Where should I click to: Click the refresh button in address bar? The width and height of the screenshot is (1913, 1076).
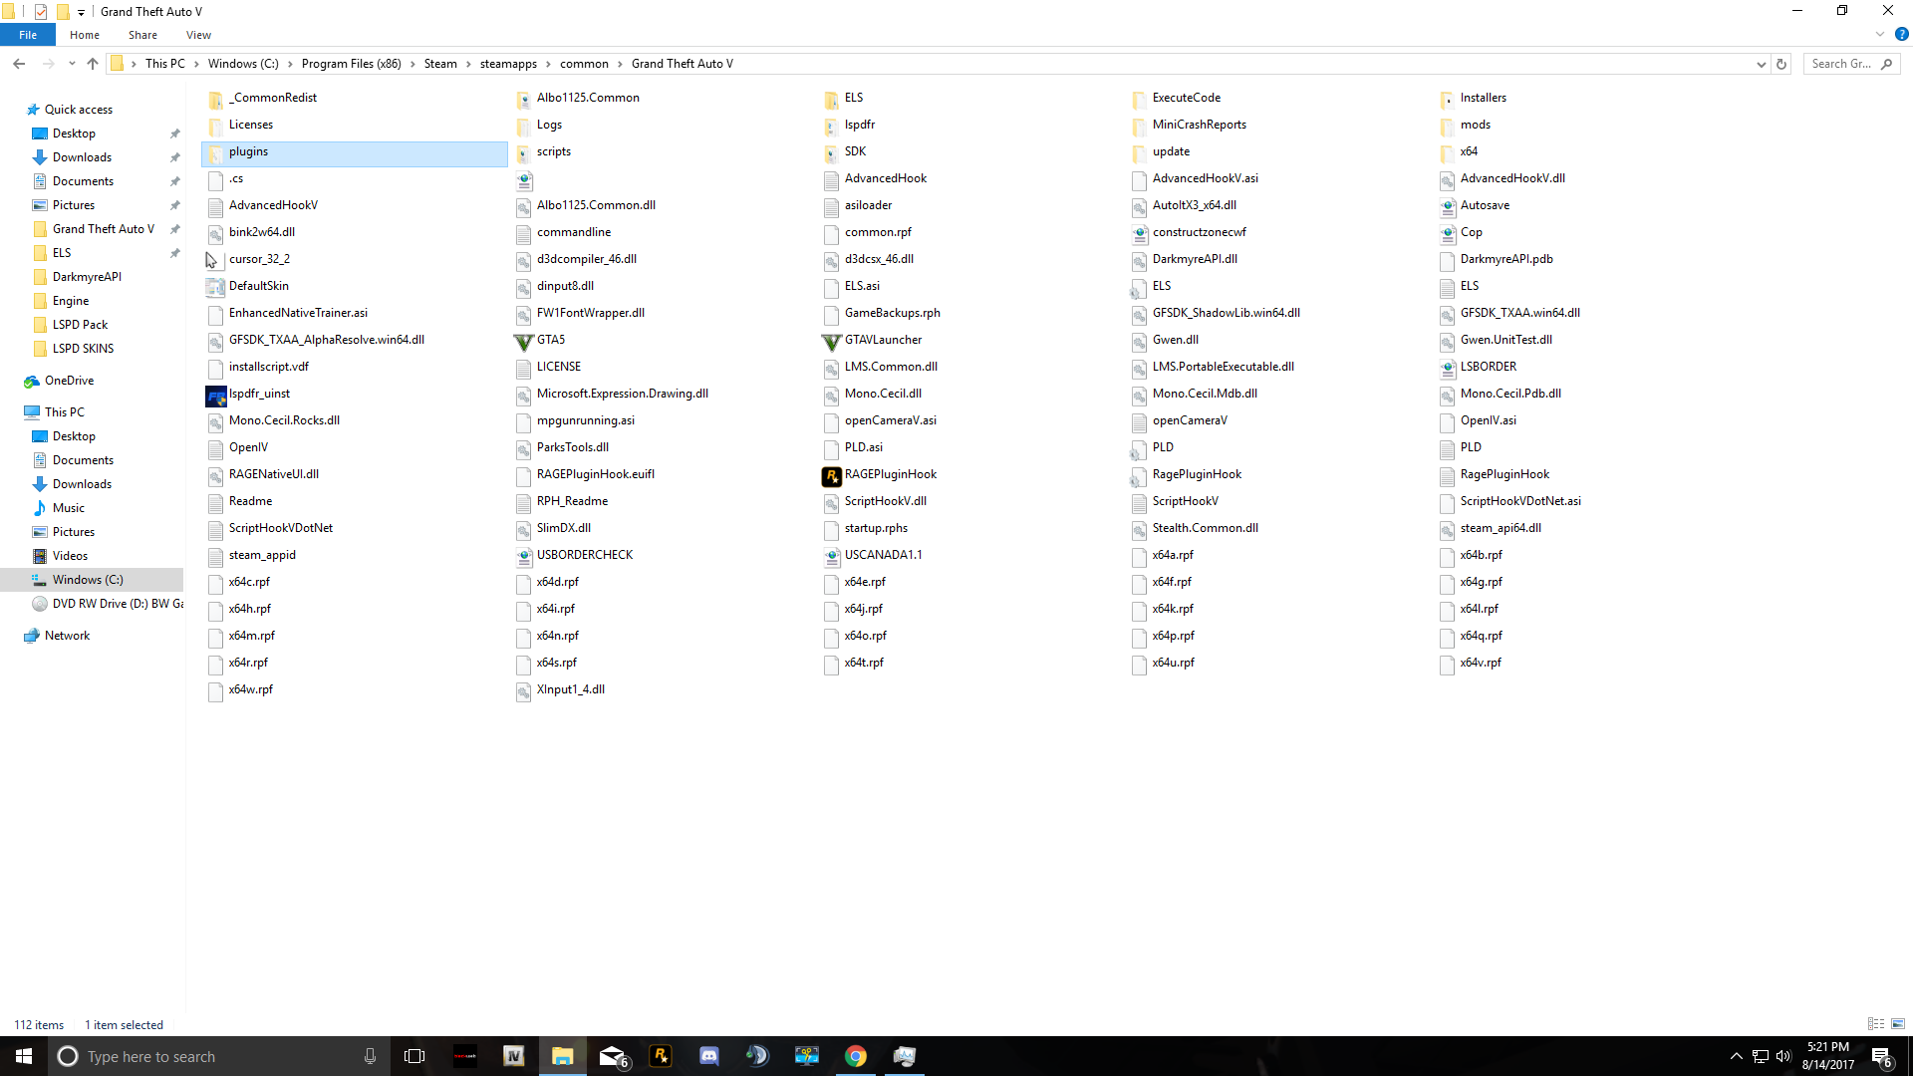tap(1781, 64)
